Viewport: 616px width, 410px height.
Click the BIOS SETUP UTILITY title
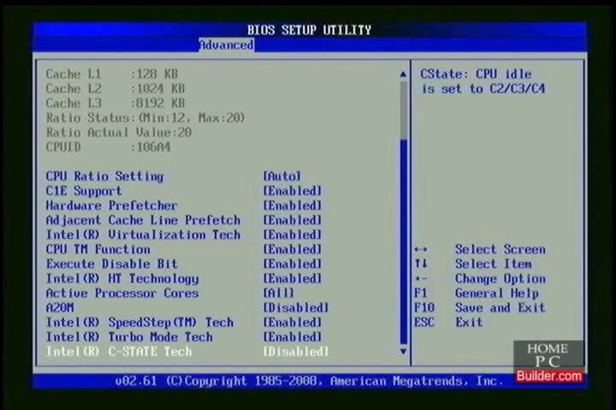click(x=309, y=30)
